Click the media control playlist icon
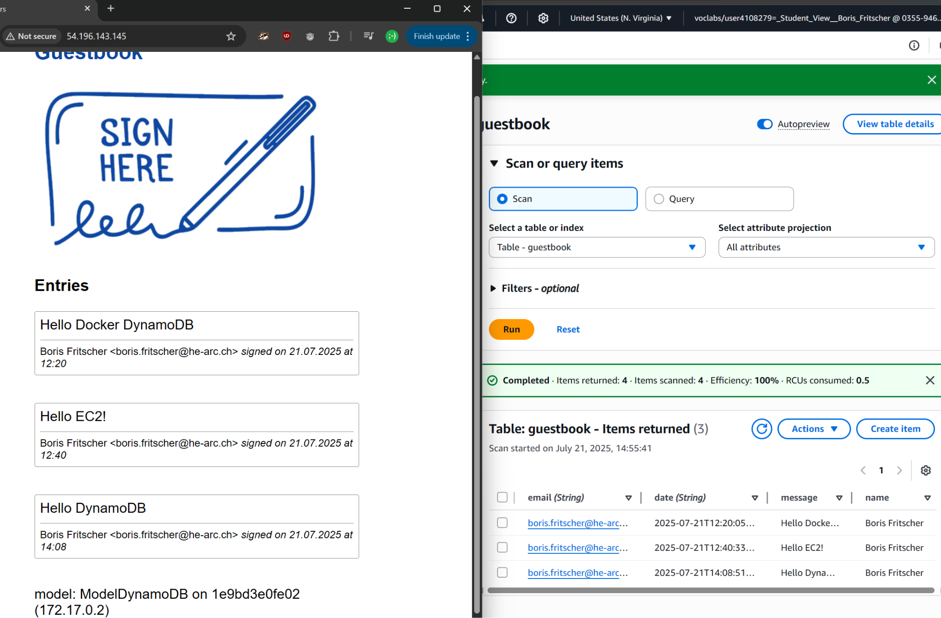This screenshot has width=941, height=618. (x=368, y=36)
